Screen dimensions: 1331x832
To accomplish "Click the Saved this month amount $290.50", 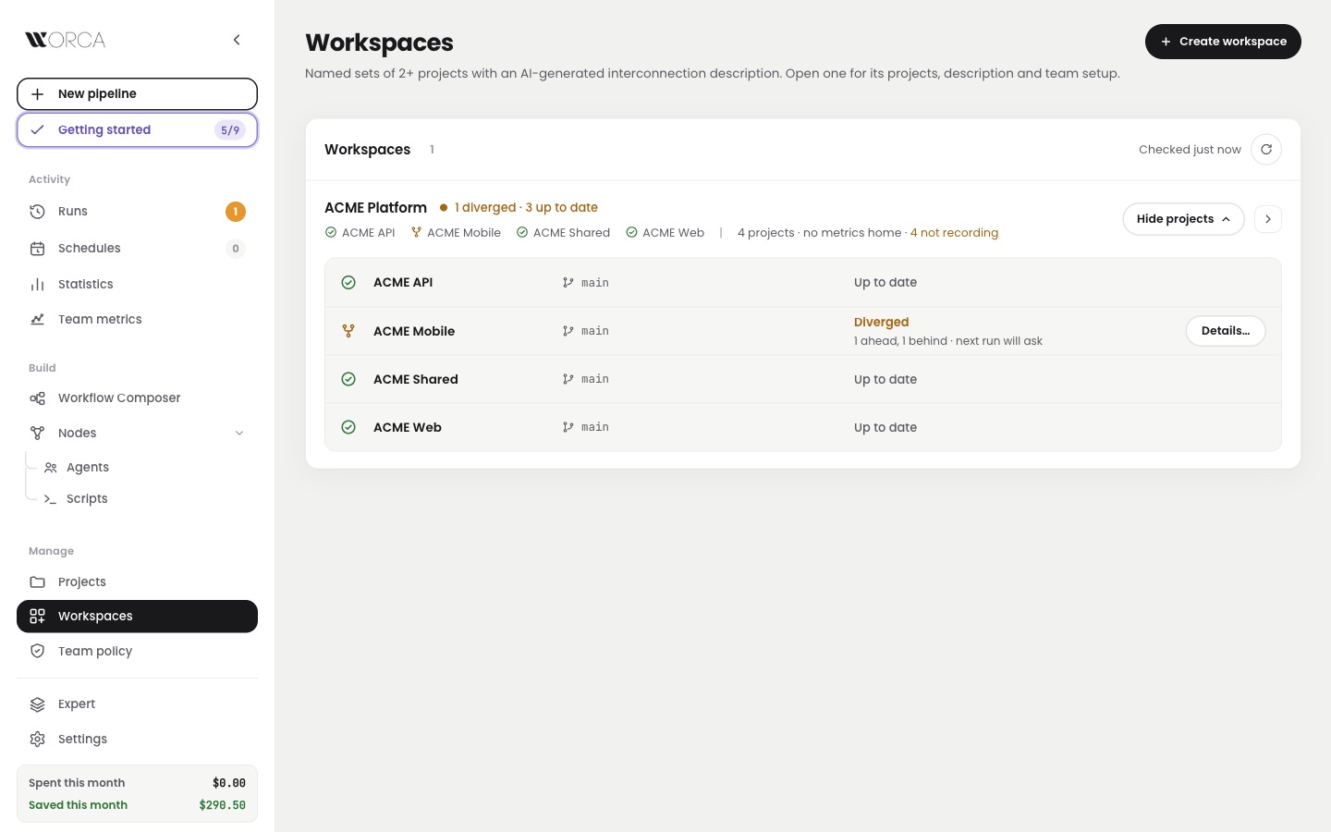I will point(223,805).
